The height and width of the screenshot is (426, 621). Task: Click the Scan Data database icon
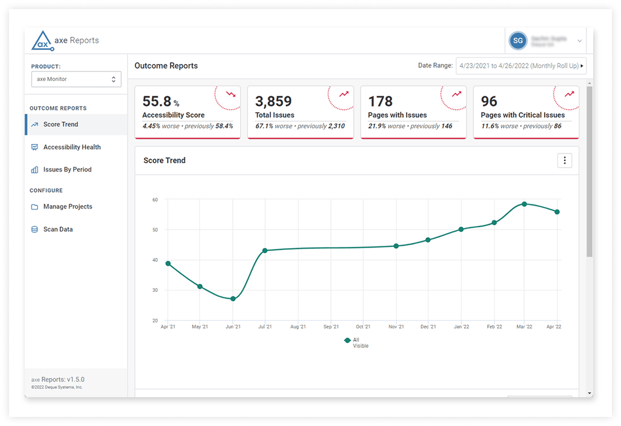35,229
